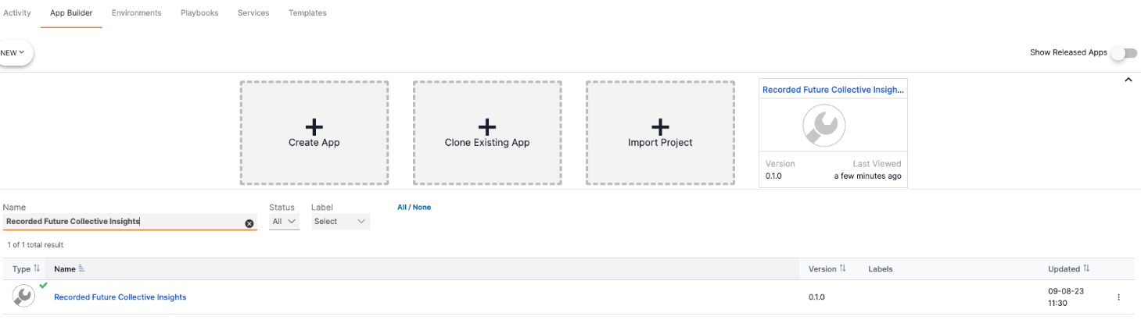
Task: Open the three-dot row actions menu
Action: click(x=1118, y=297)
